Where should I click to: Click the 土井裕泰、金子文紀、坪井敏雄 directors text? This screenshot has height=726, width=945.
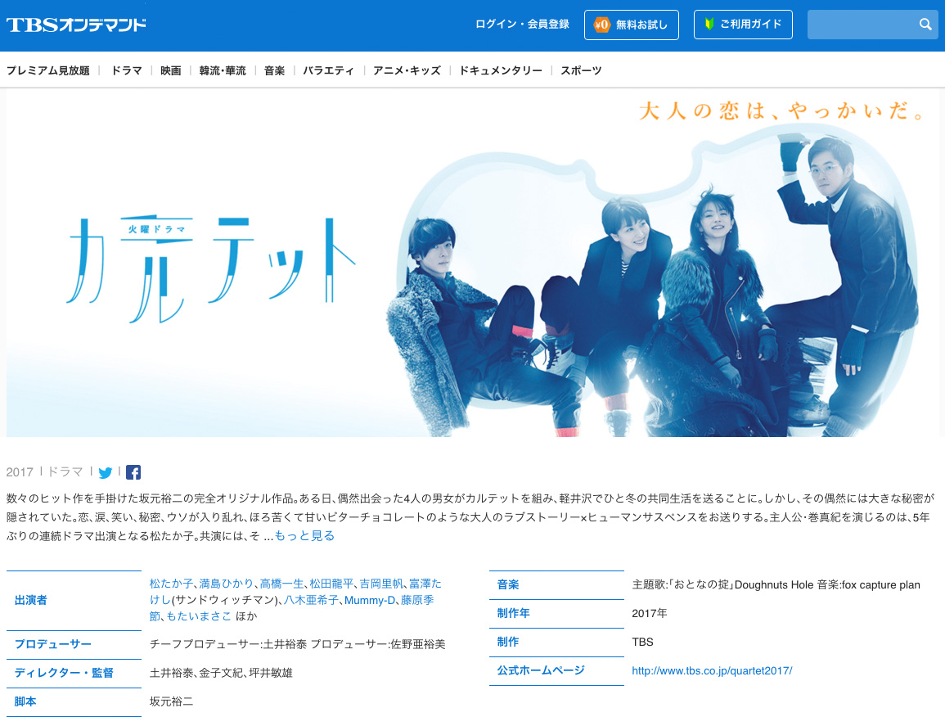(x=221, y=673)
